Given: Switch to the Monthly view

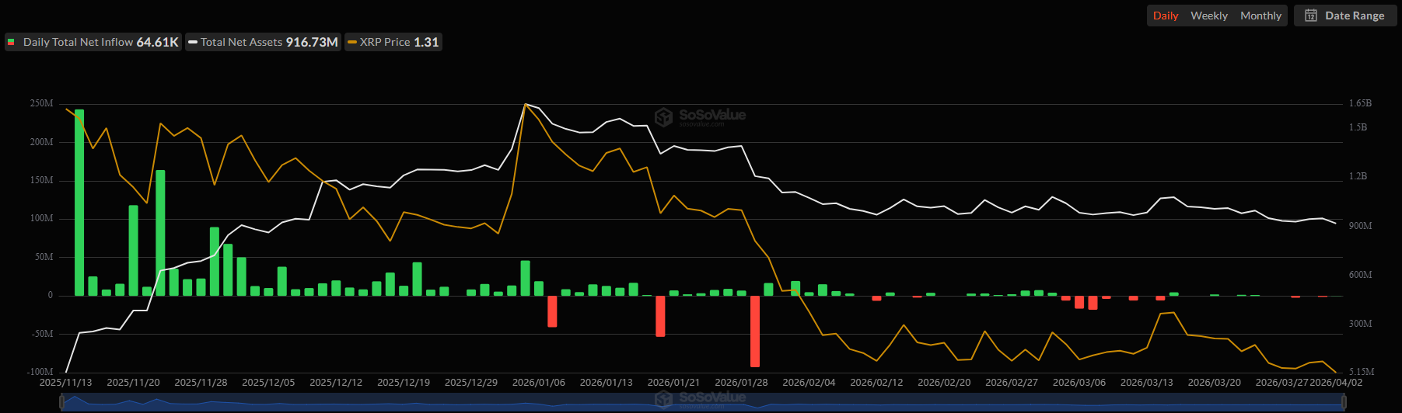Looking at the screenshot, I should point(1260,16).
